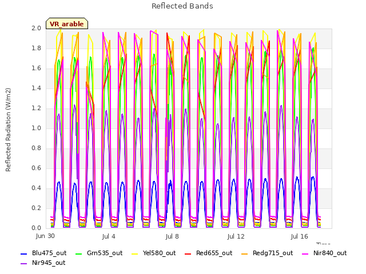Click the 0.8 y-axis tick label

36,148
